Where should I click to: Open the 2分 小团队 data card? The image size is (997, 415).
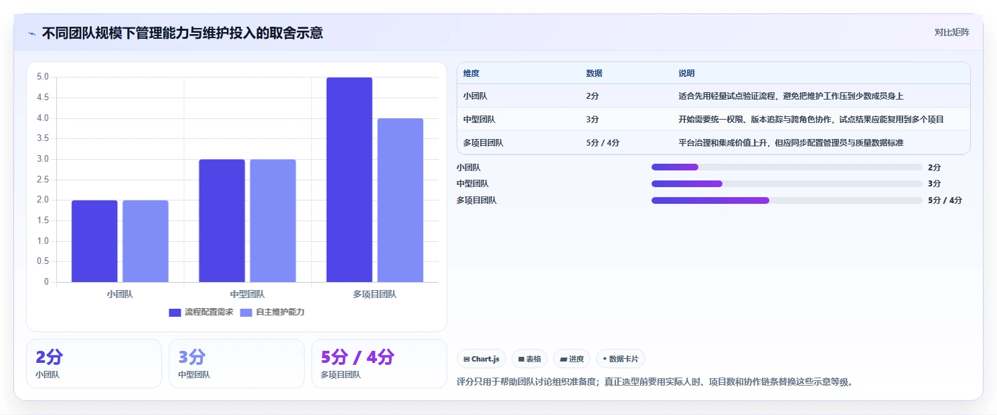coord(94,364)
